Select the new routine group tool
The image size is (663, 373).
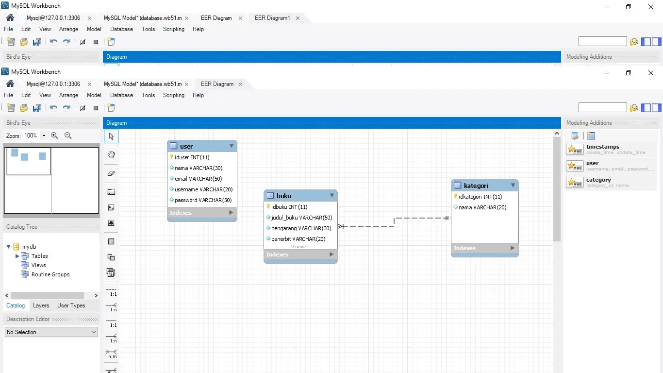111,272
